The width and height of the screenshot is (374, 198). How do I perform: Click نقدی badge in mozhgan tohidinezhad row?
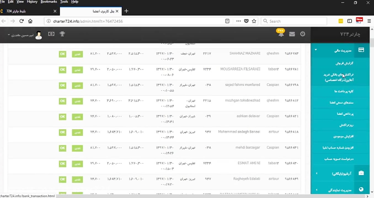click(x=77, y=101)
